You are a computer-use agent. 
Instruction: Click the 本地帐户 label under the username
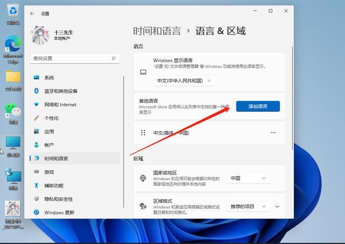point(62,38)
